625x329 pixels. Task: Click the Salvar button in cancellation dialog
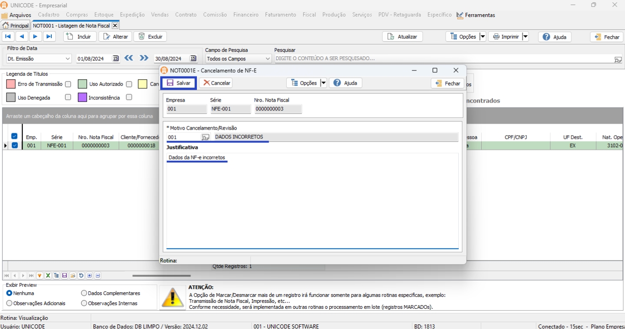pyautogui.click(x=179, y=83)
